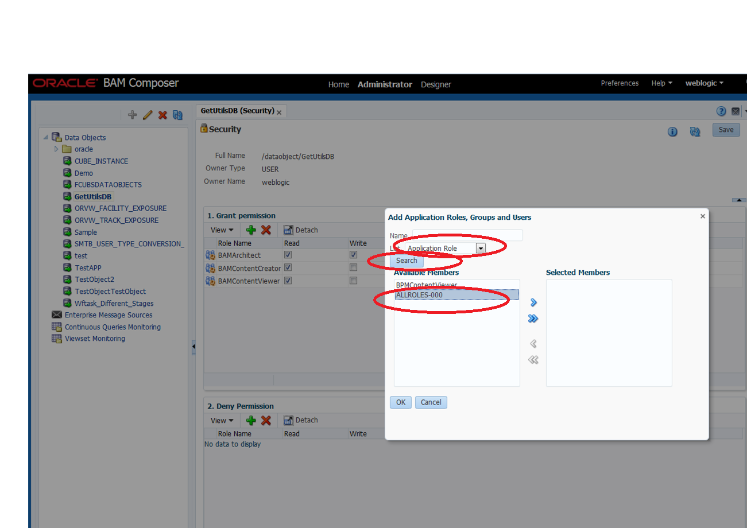This screenshot has width=747, height=528.
Task: Move selected member right with single arrow
Action: 533,302
